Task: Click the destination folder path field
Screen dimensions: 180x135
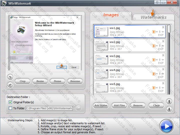Action: [x=49, y=108]
